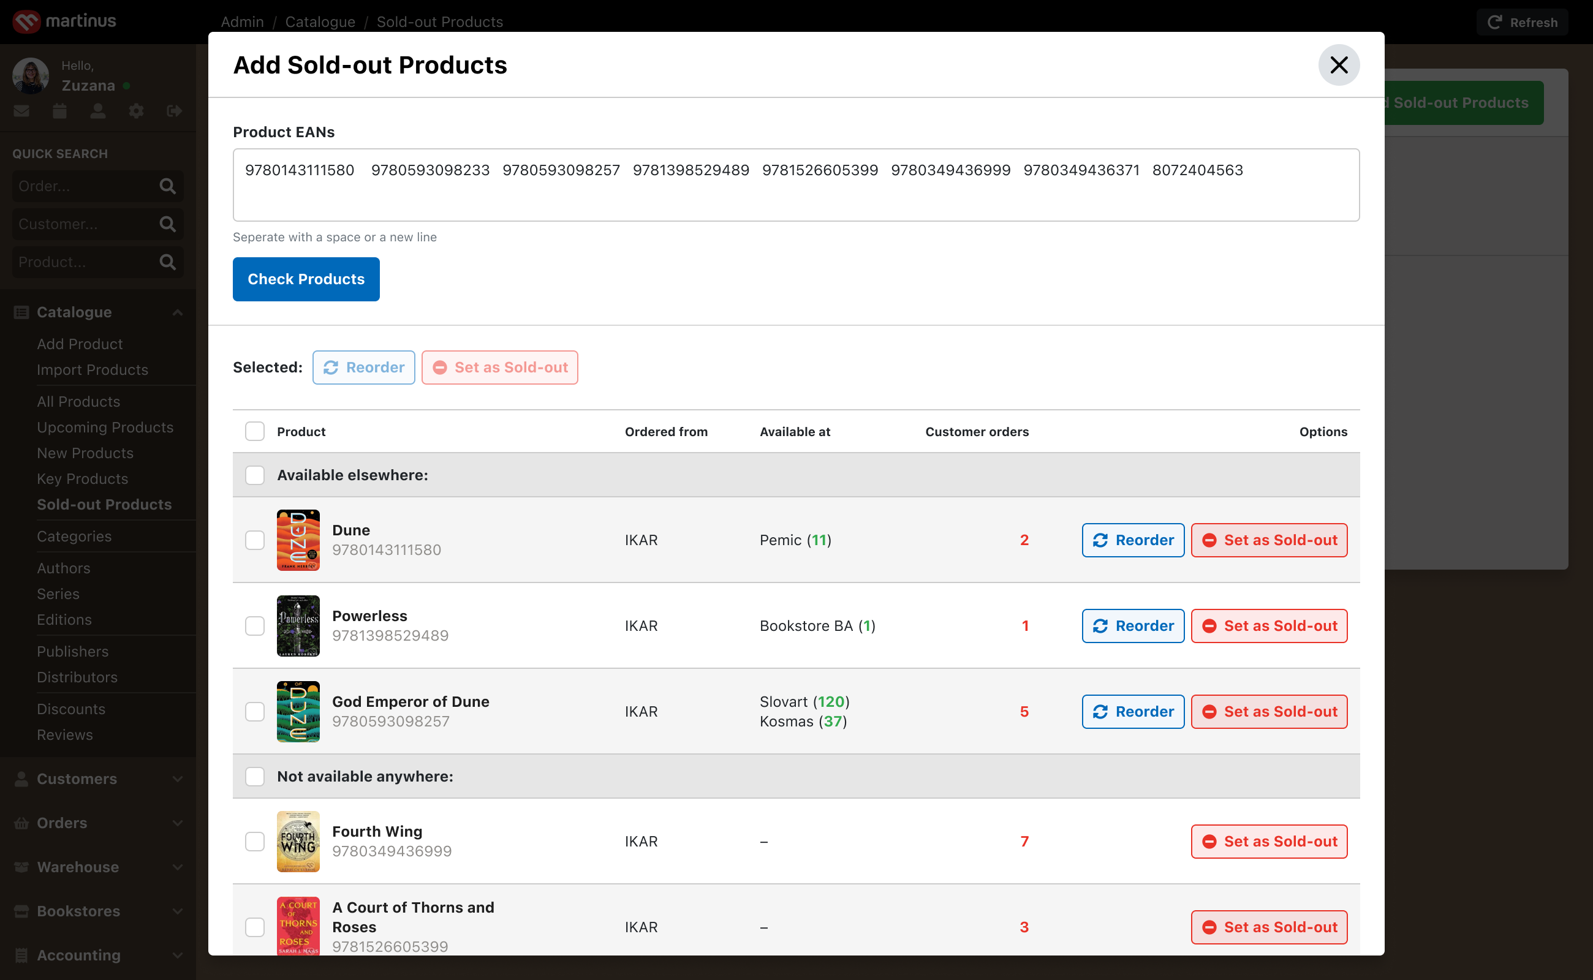
Task: Select the God Emperor of Dune checkbox
Action: click(x=255, y=712)
